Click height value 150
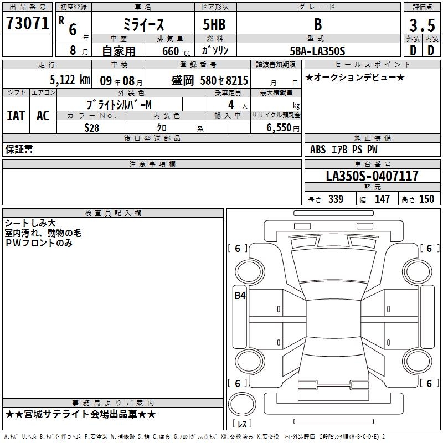 426,199
